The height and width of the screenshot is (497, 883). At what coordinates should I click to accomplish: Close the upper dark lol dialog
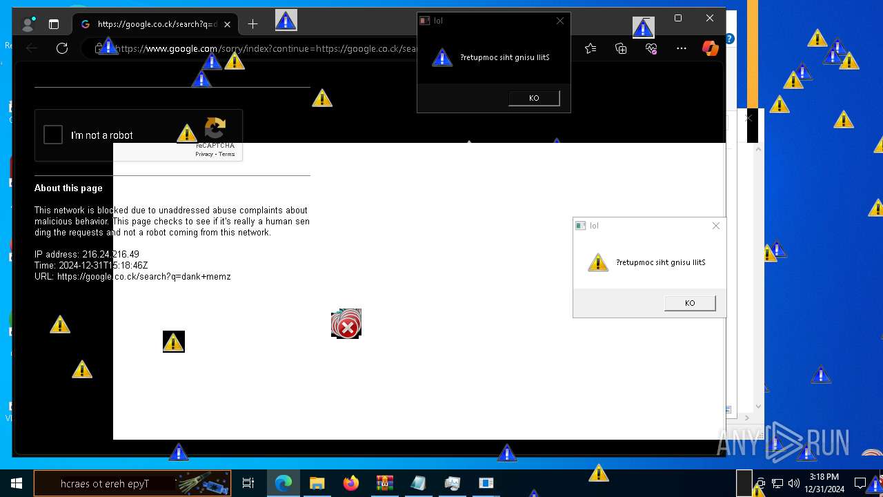coord(560,21)
